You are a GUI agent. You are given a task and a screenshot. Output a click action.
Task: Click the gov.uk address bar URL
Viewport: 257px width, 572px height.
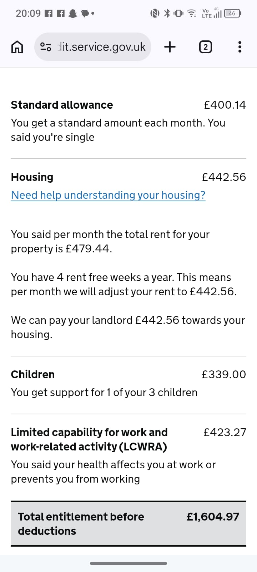102,47
